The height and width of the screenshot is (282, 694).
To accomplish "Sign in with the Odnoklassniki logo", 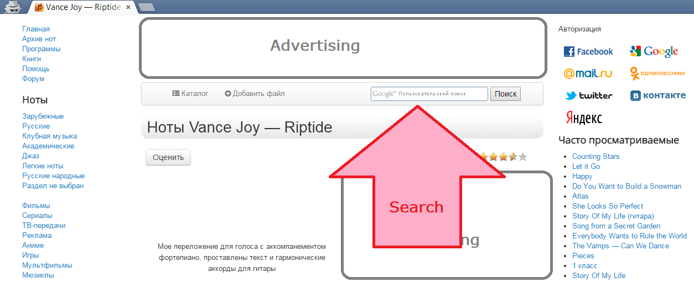I will [657, 73].
